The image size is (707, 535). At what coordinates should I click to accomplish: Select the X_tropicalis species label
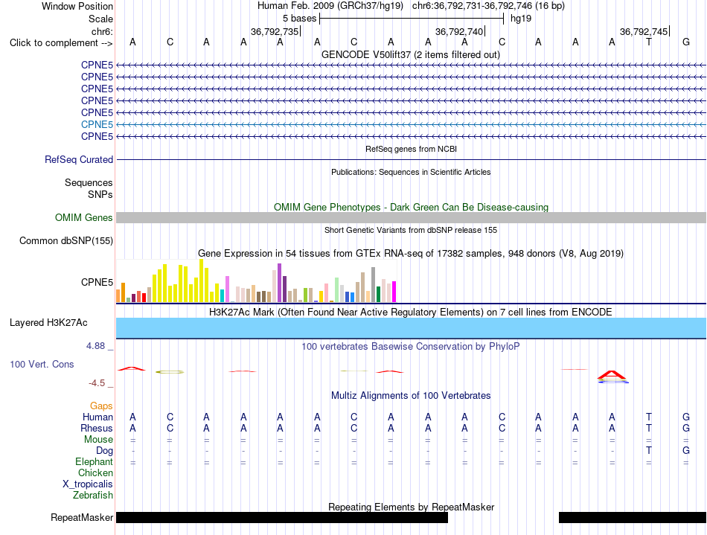tap(88, 484)
